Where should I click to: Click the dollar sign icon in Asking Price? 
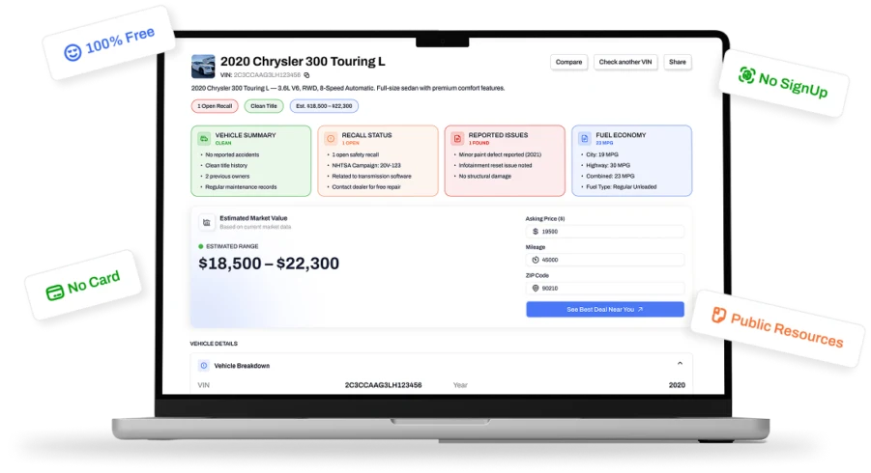pos(536,232)
